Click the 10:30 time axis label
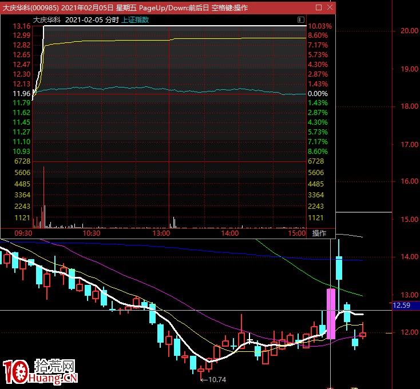Image resolution: width=420 pixels, height=389 pixels. pos(92,233)
